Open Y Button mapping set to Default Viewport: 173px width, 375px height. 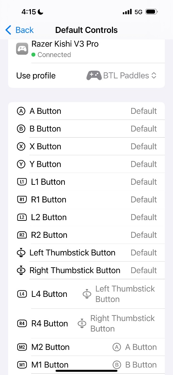[86, 164]
